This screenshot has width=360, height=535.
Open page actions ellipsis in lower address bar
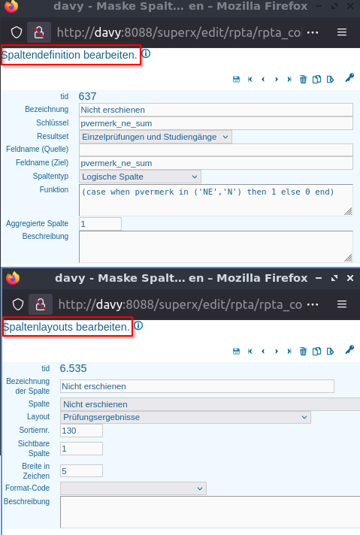(x=313, y=304)
